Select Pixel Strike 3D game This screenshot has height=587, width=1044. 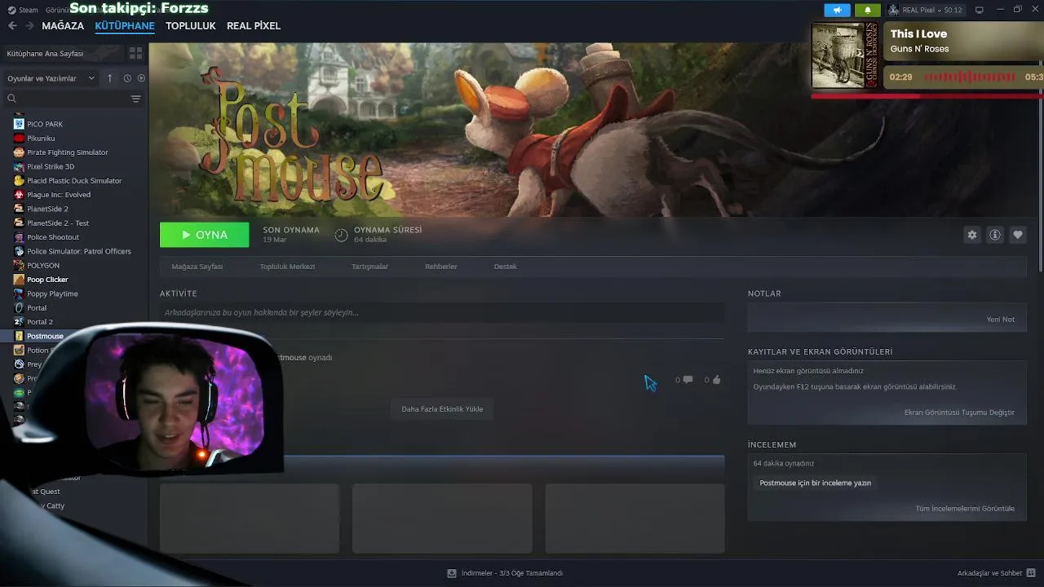51,166
